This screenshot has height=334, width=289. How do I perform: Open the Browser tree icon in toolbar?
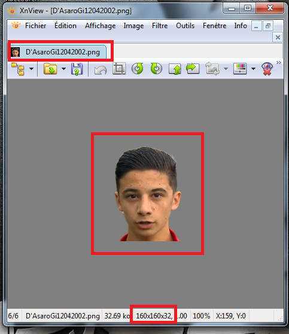tap(18, 69)
